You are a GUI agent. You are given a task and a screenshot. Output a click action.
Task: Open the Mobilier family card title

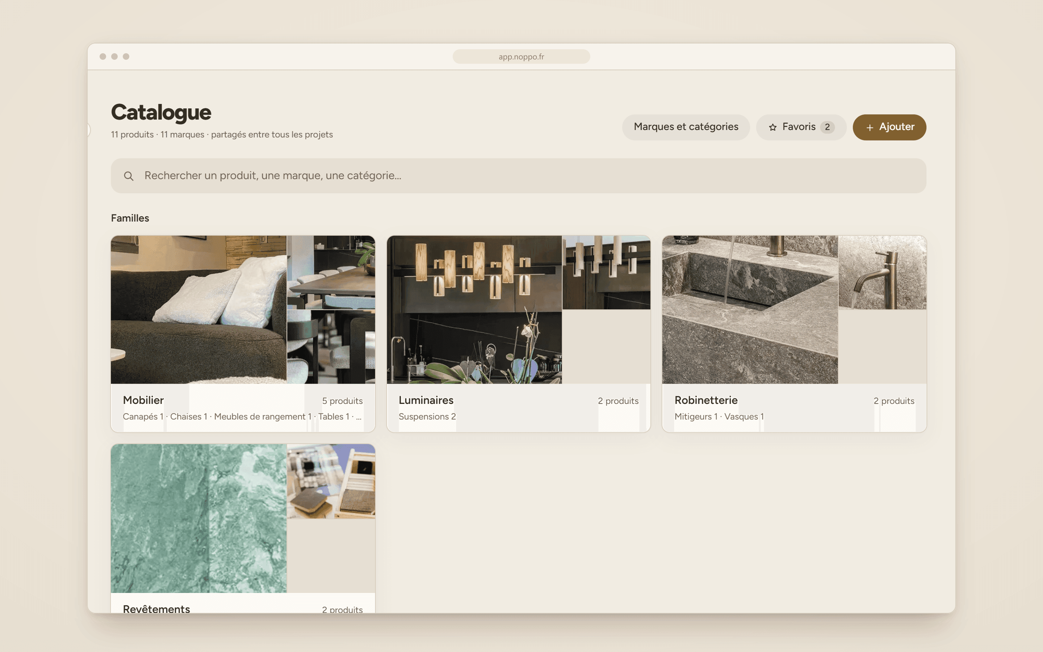click(143, 400)
